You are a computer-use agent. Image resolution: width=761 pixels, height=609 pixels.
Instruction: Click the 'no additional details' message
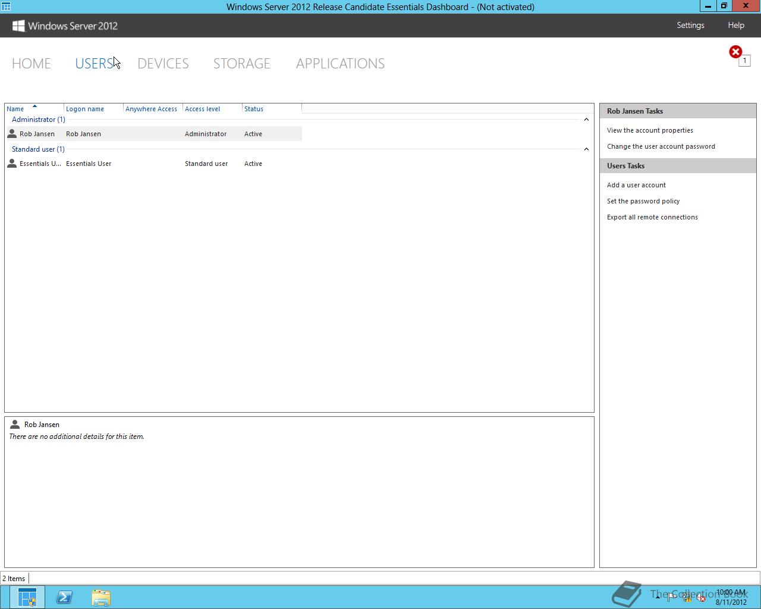pos(76,437)
